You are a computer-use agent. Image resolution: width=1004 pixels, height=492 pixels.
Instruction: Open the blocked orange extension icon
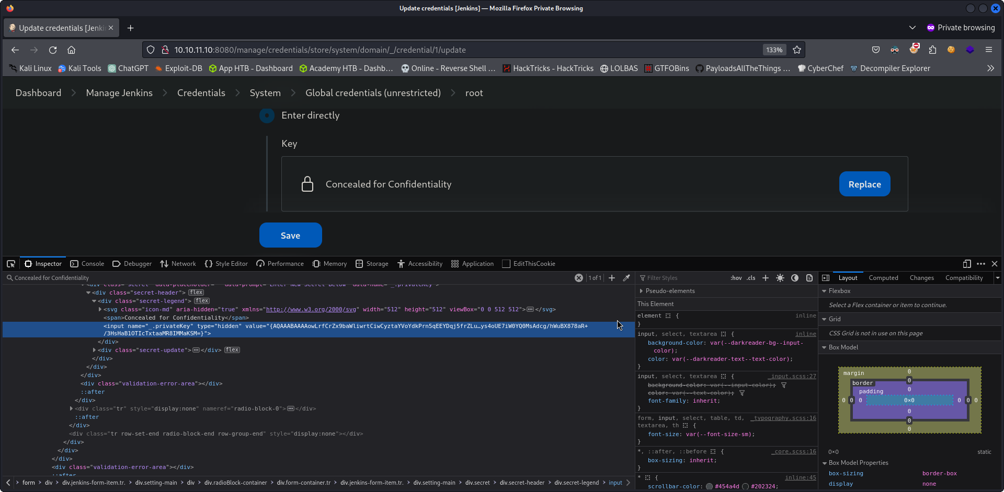pos(914,49)
